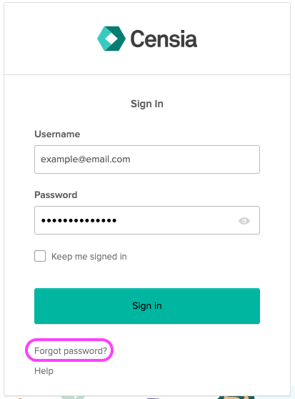Click the letter C in Censia
Image resolution: width=295 pixels, height=399 pixels.
[x=137, y=39]
